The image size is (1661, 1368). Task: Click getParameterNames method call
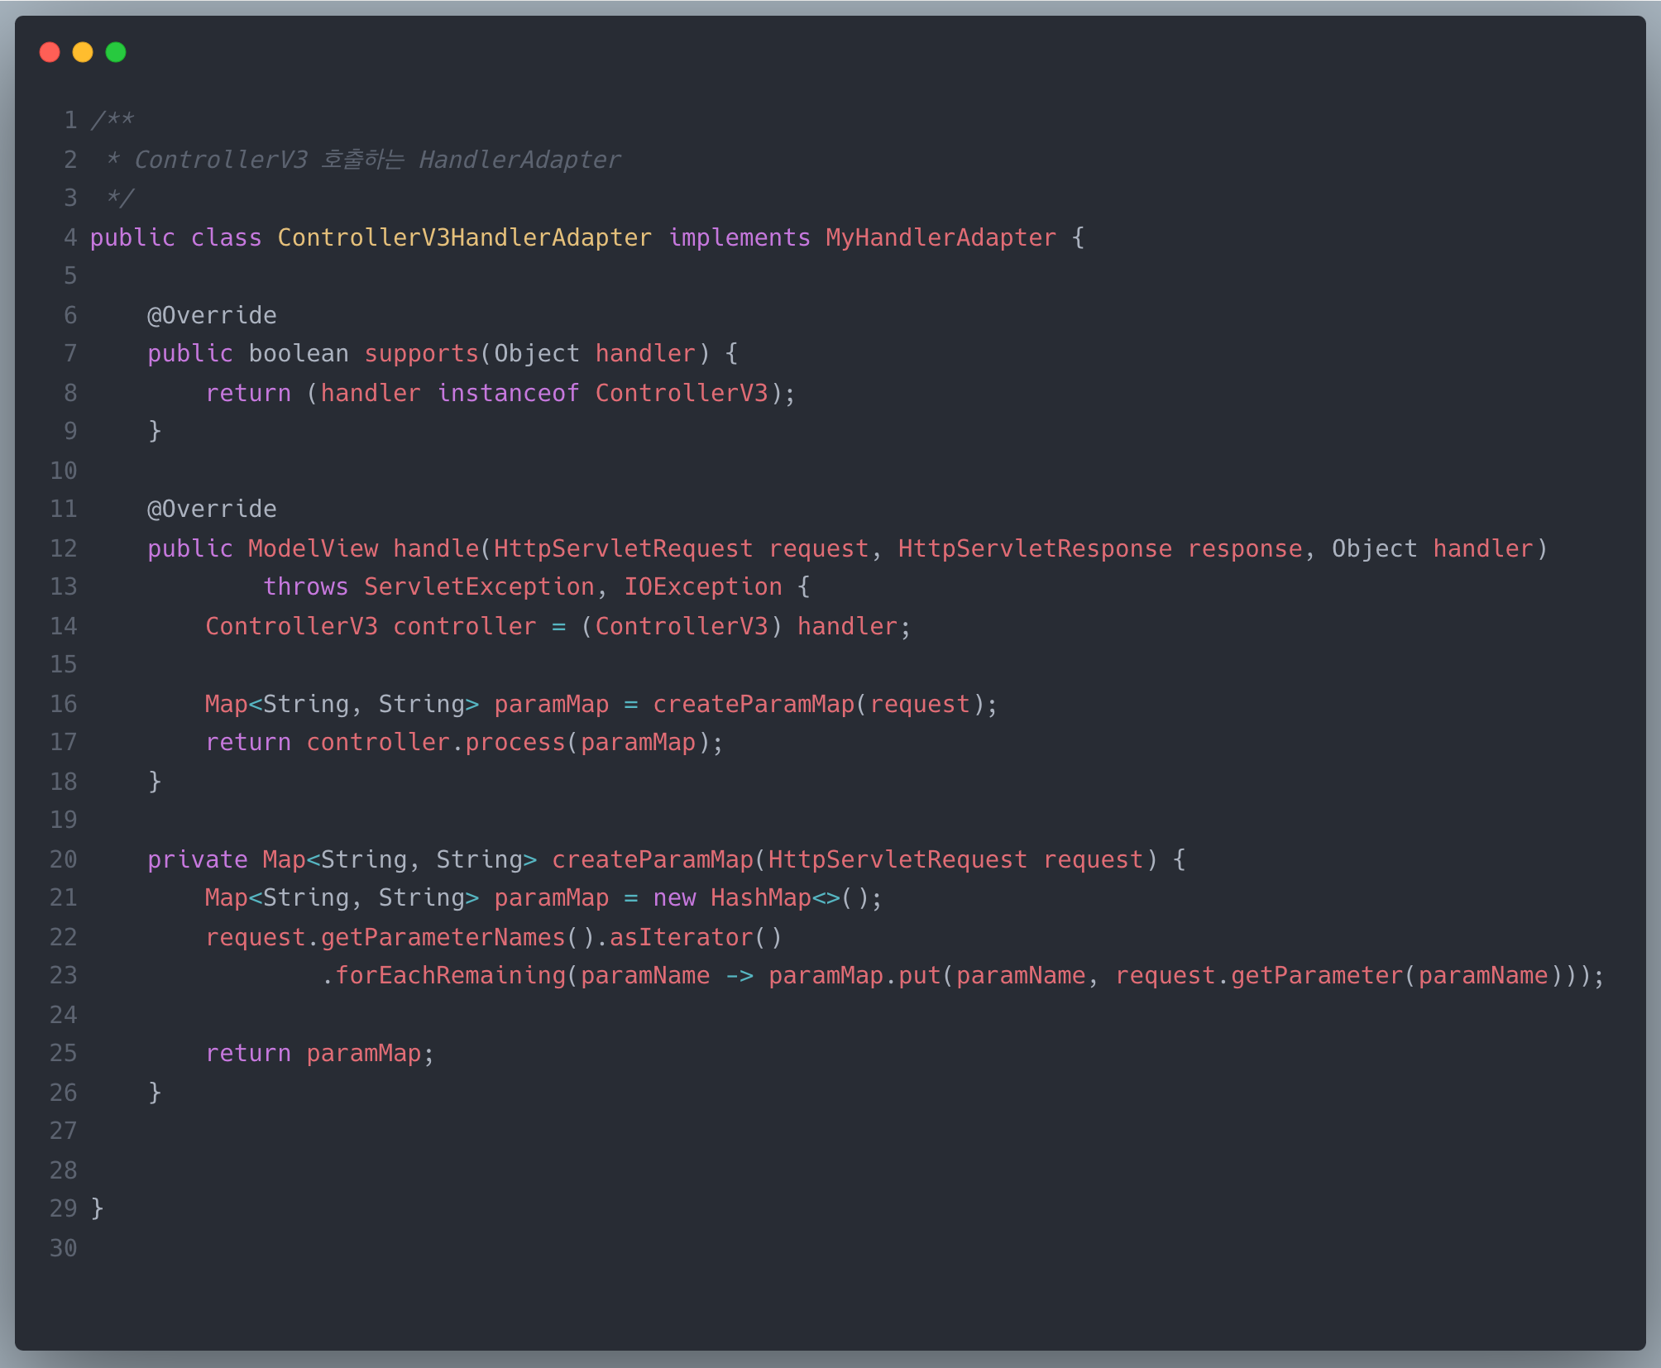(x=443, y=938)
